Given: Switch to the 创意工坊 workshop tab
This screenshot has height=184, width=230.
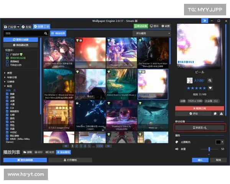Looking at the screenshot, I should coord(42,26).
